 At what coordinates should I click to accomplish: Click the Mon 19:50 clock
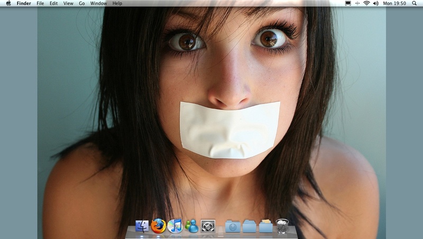394,3
